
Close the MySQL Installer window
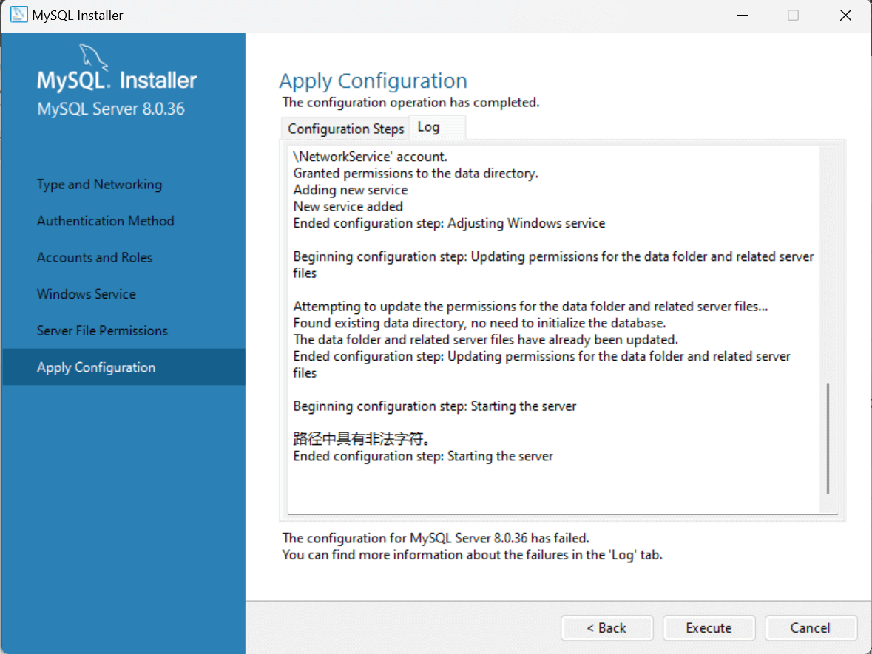pyautogui.click(x=845, y=15)
